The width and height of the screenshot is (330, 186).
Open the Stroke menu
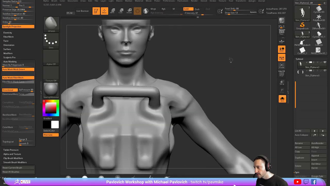tap(213, 1)
